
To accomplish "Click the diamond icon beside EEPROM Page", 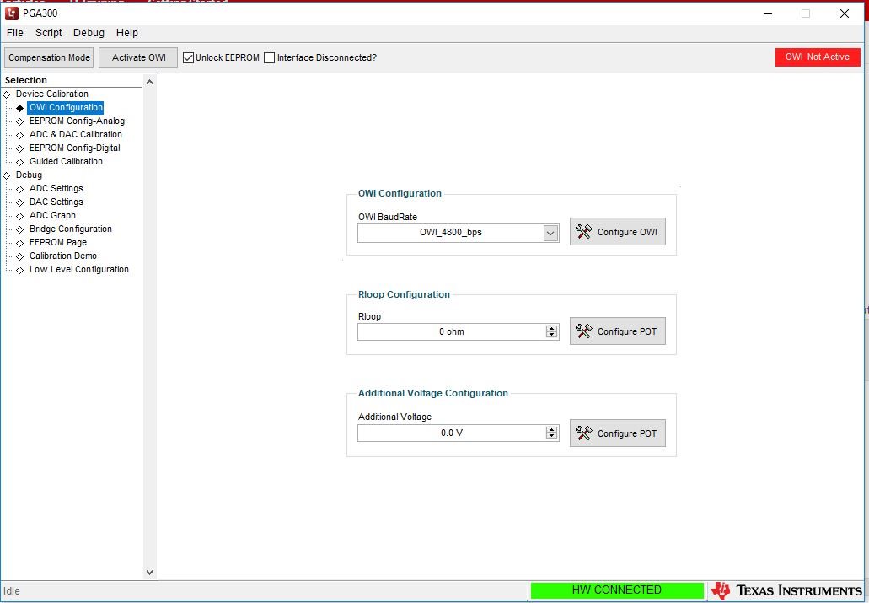I will 20,243.
